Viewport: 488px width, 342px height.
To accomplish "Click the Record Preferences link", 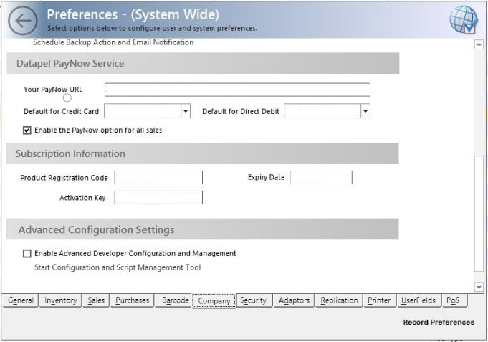I will (439, 323).
